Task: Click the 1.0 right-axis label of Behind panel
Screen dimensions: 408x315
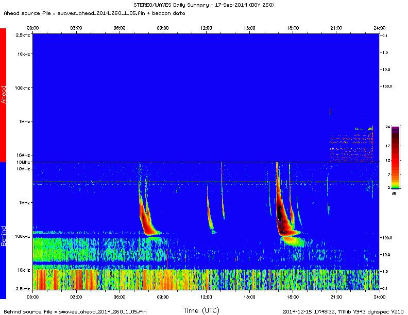Action: tap(385, 271)
